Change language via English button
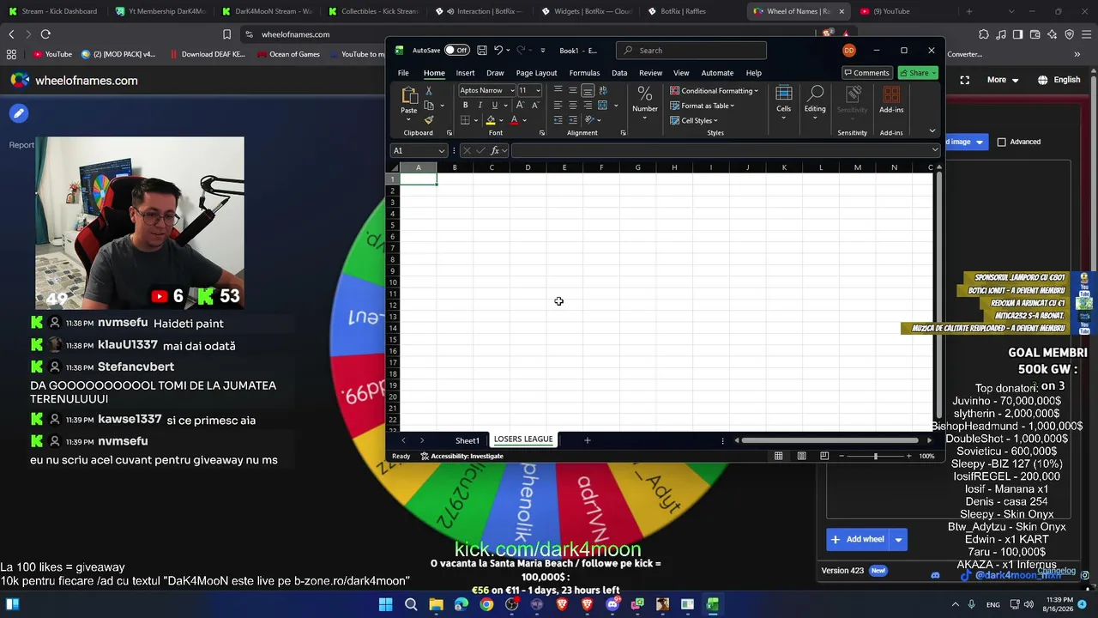Image resolution: width=1098 pixels, height=618 pixels. click(1059, 80)
